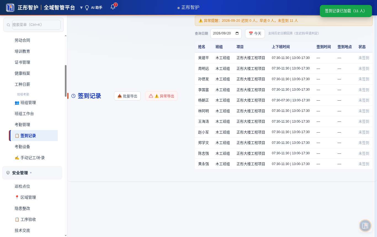377x237 pixels.
Task: Click the name 郑学文
Action: pos(204,143)
